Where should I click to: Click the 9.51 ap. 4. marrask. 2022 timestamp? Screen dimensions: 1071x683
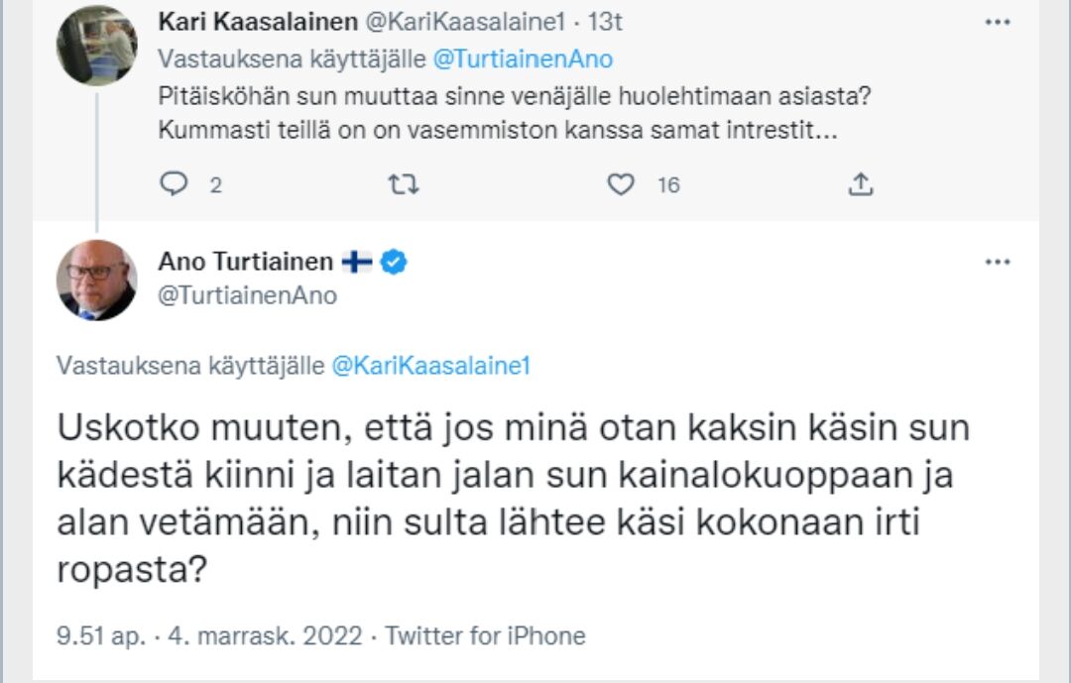[209, 635]
